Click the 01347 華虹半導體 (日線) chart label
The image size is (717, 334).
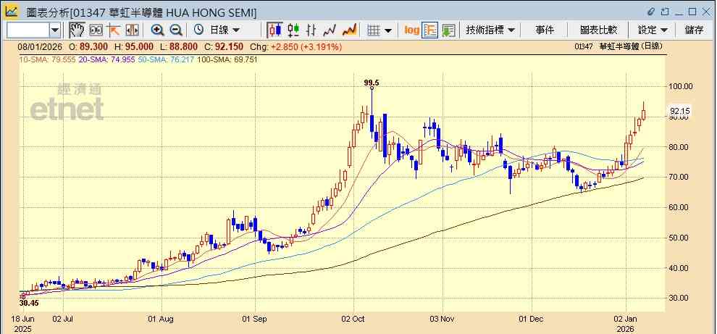coord(619,46)
